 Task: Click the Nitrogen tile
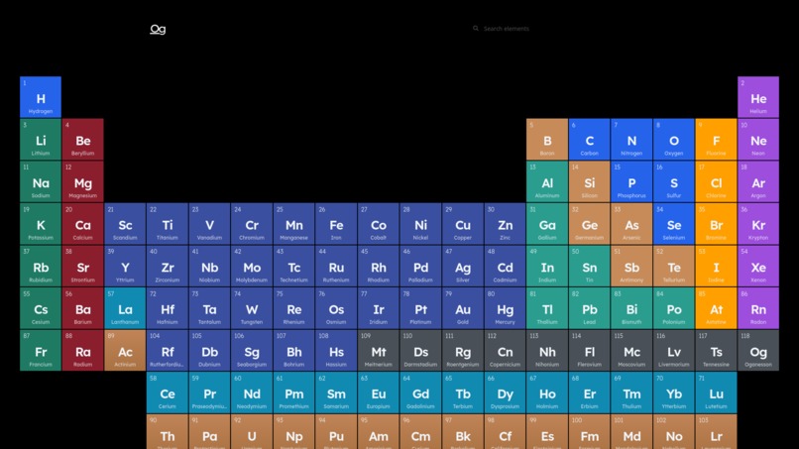pos(631,139)
